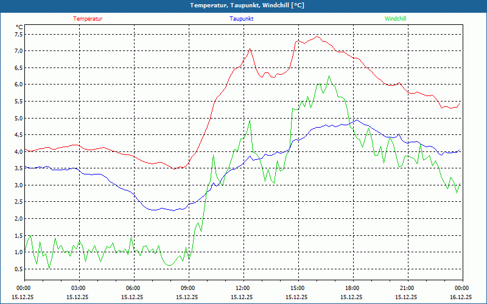Click the 7,0 y-axis value
This screenshot has height=304, width=487.
(x=19, y=51)
